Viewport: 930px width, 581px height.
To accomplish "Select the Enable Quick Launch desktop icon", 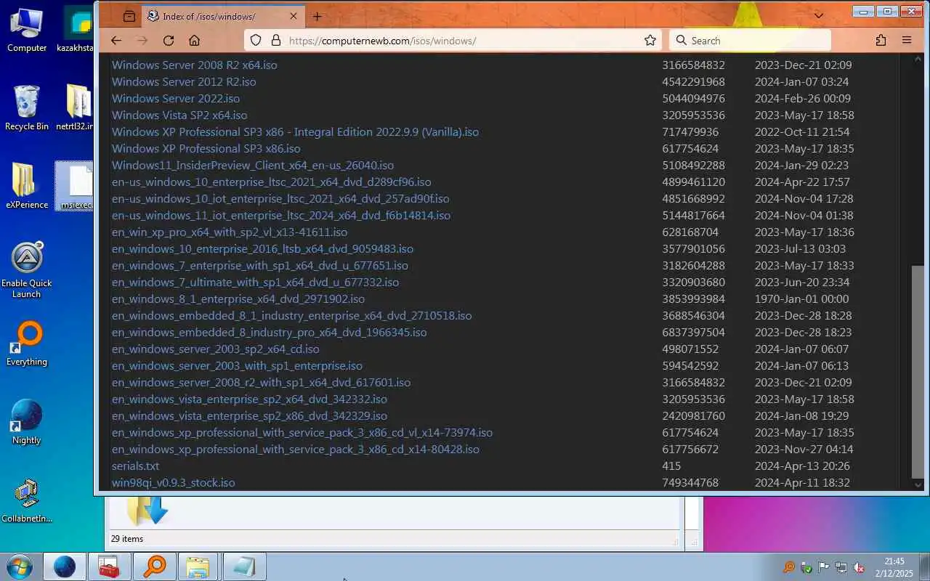I will [x=27, y=270].
